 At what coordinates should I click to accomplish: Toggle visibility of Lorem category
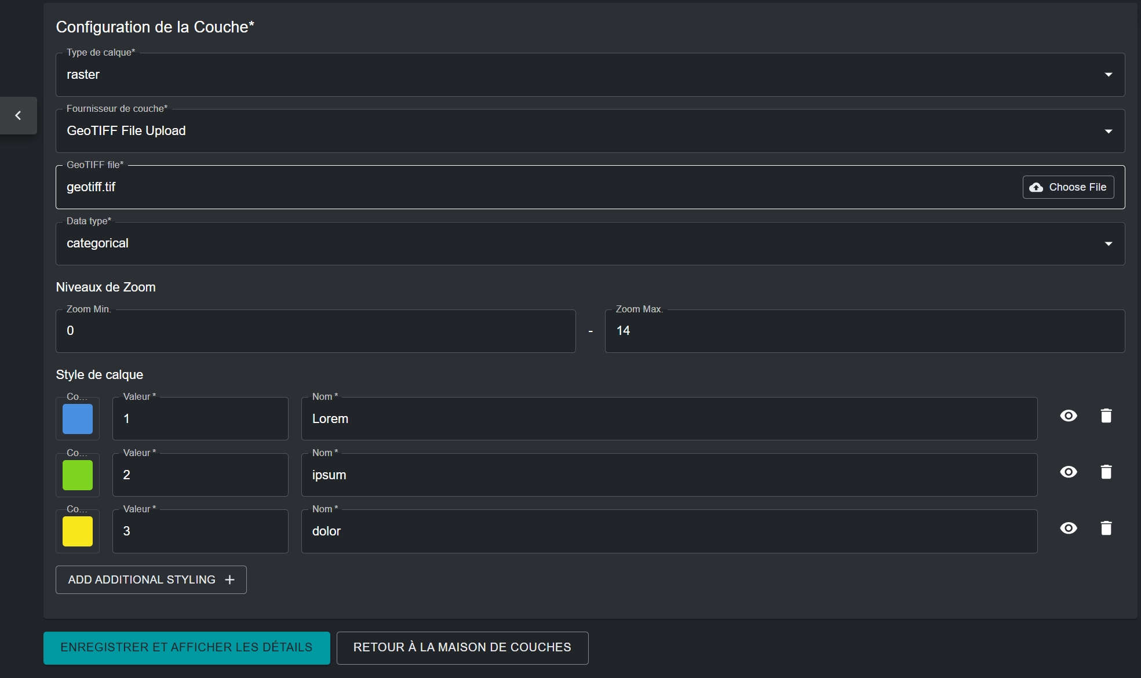point(1068,416)
